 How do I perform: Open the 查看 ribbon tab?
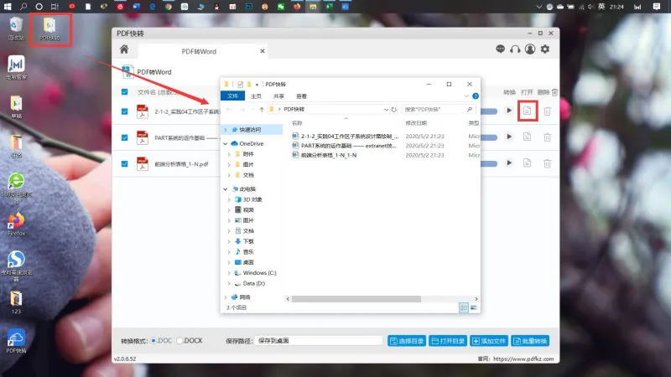tap(301, 96)
